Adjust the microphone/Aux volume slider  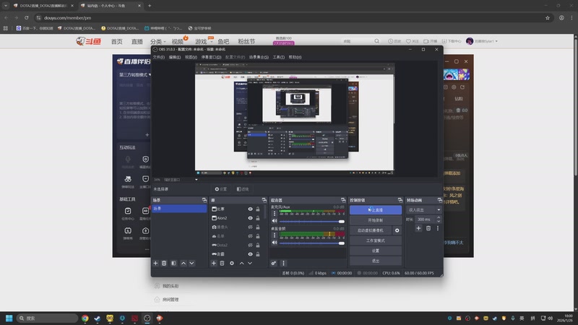tap(312, 222)
